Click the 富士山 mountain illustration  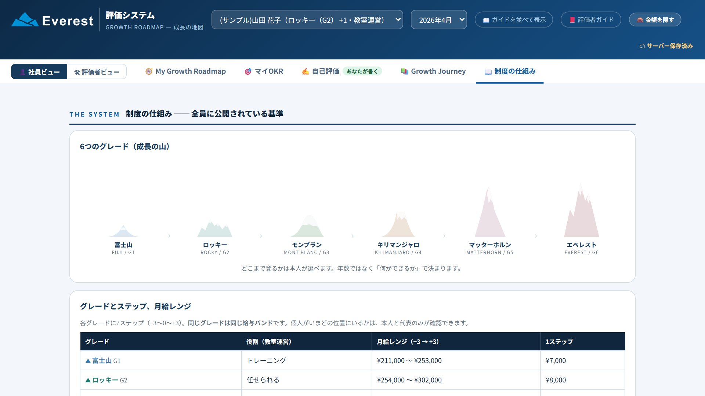123,231
